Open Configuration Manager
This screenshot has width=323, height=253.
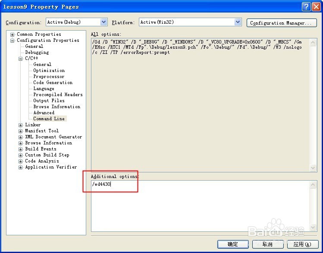(x=282, y=23)
